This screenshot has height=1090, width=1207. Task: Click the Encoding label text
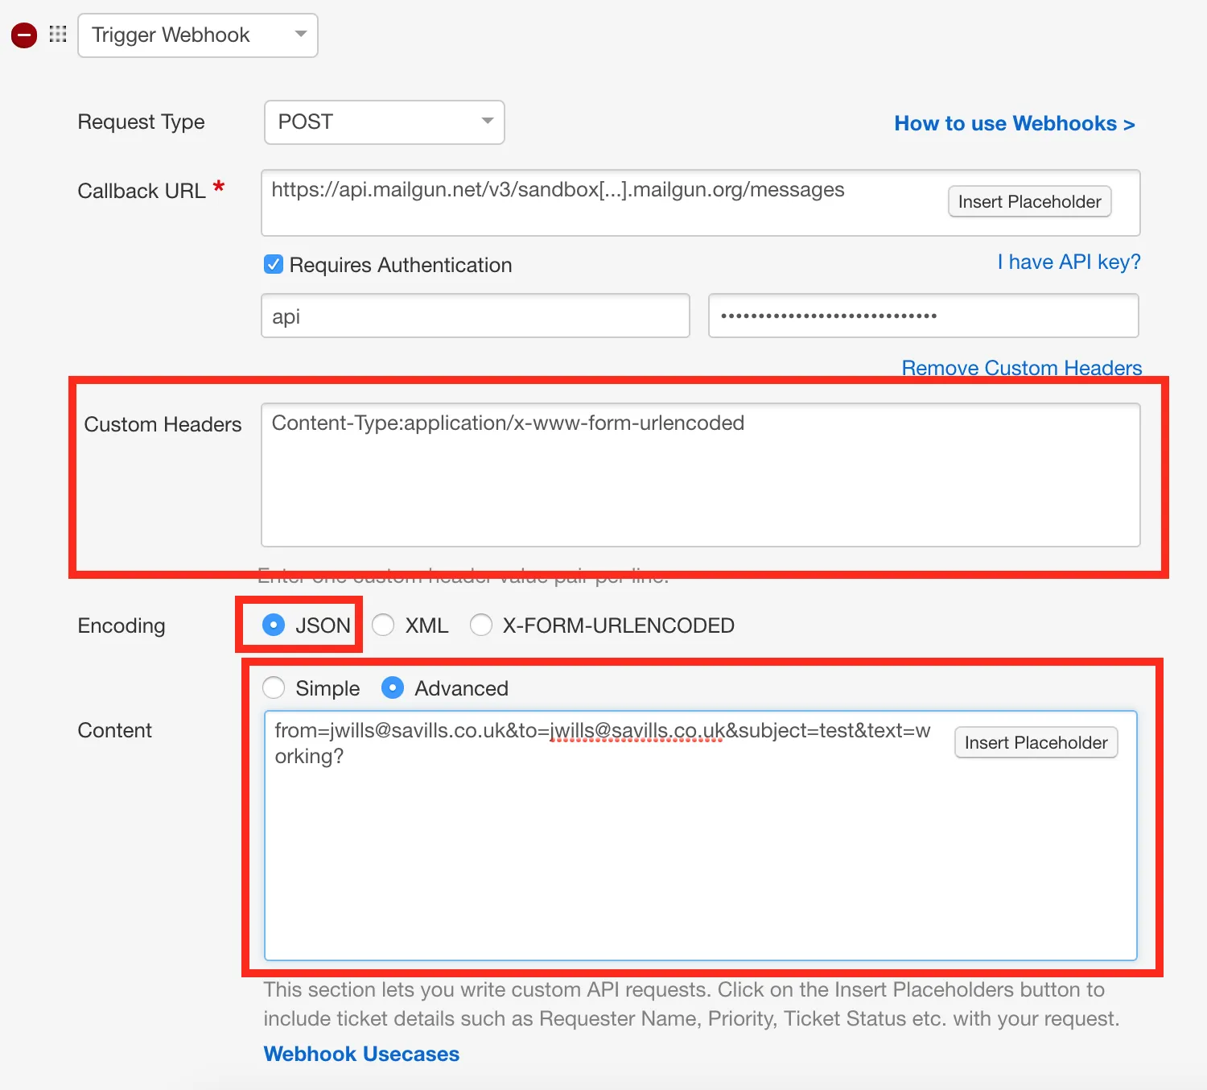(122, 626)
